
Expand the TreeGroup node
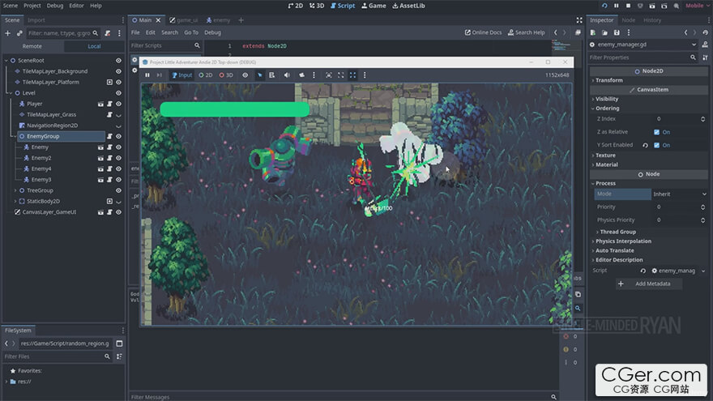click(16, 190)
